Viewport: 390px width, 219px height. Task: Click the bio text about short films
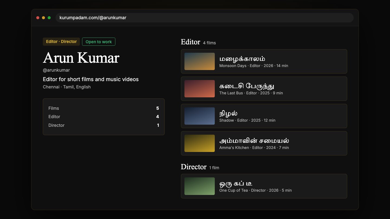91,79
